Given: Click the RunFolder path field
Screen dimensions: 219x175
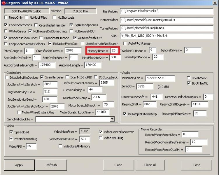Looking at the screenshot, I should [167, 11].
